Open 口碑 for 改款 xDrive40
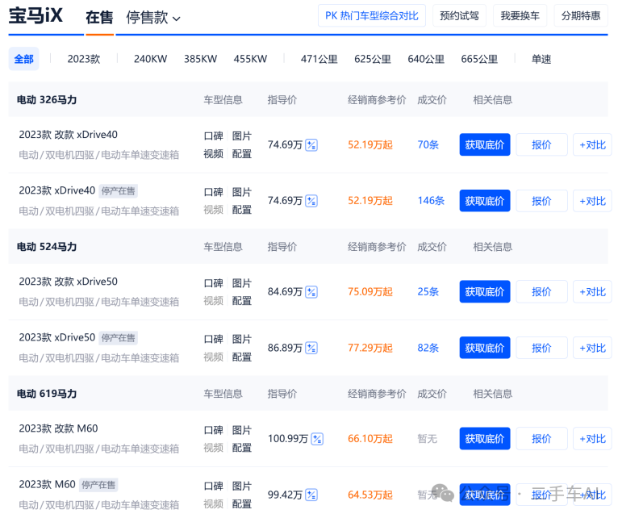This screenshot has width=618, height=518. (214, 136)
